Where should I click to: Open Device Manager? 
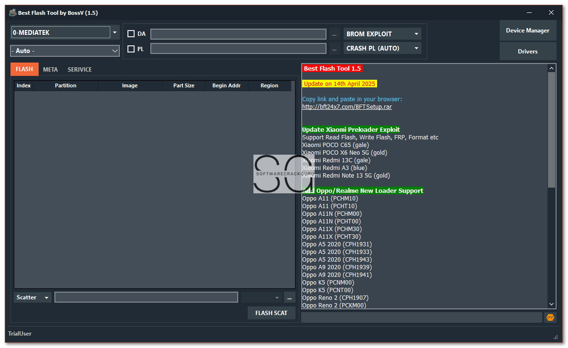(x=527, y=31)
